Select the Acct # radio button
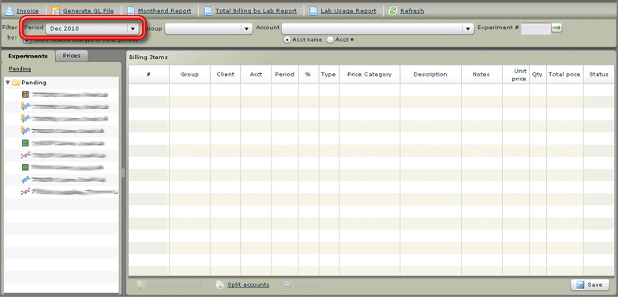Image resolution: width=618 pixels, height=297 pixels. (330, 39)
